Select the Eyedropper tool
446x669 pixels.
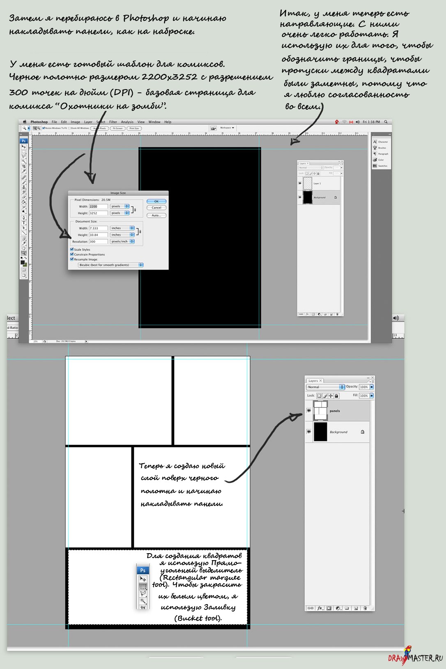[x=24, y=243]
